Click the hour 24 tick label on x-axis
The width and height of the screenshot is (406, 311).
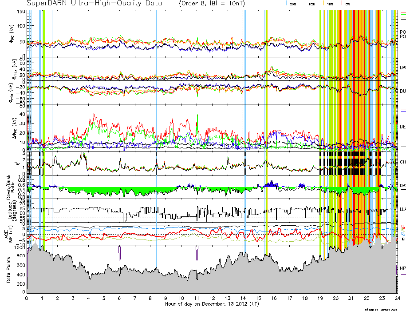pyautogui.click(x=397, y=299)
